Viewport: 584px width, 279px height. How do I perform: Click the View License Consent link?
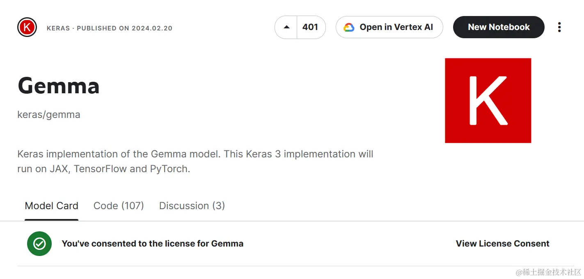coord(502,244)
